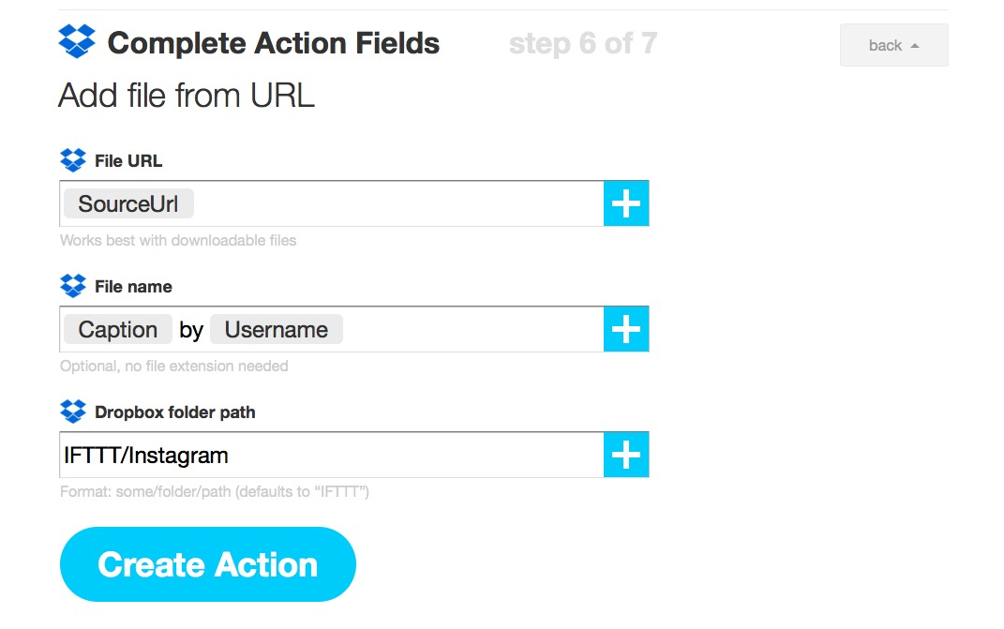The image size is (1004, 629).
Task: Click the Dropbox icon next to File URL
Action: pyautogui.click(x=73, y=160)
